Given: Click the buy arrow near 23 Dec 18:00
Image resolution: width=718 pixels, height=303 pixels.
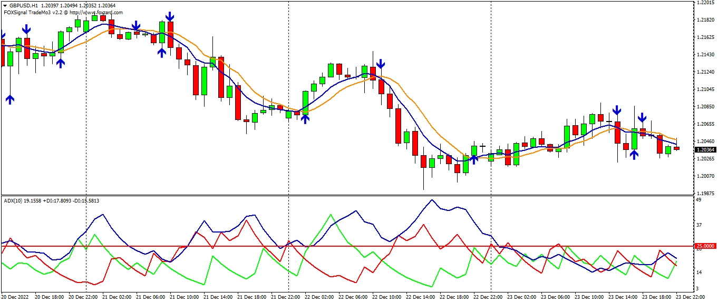Looking at the screenshot, I should click(x=634, y=153).
